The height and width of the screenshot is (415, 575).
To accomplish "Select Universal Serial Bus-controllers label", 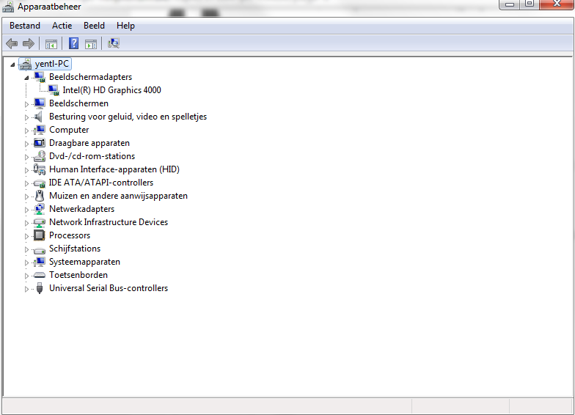I will tap(109, 288).
